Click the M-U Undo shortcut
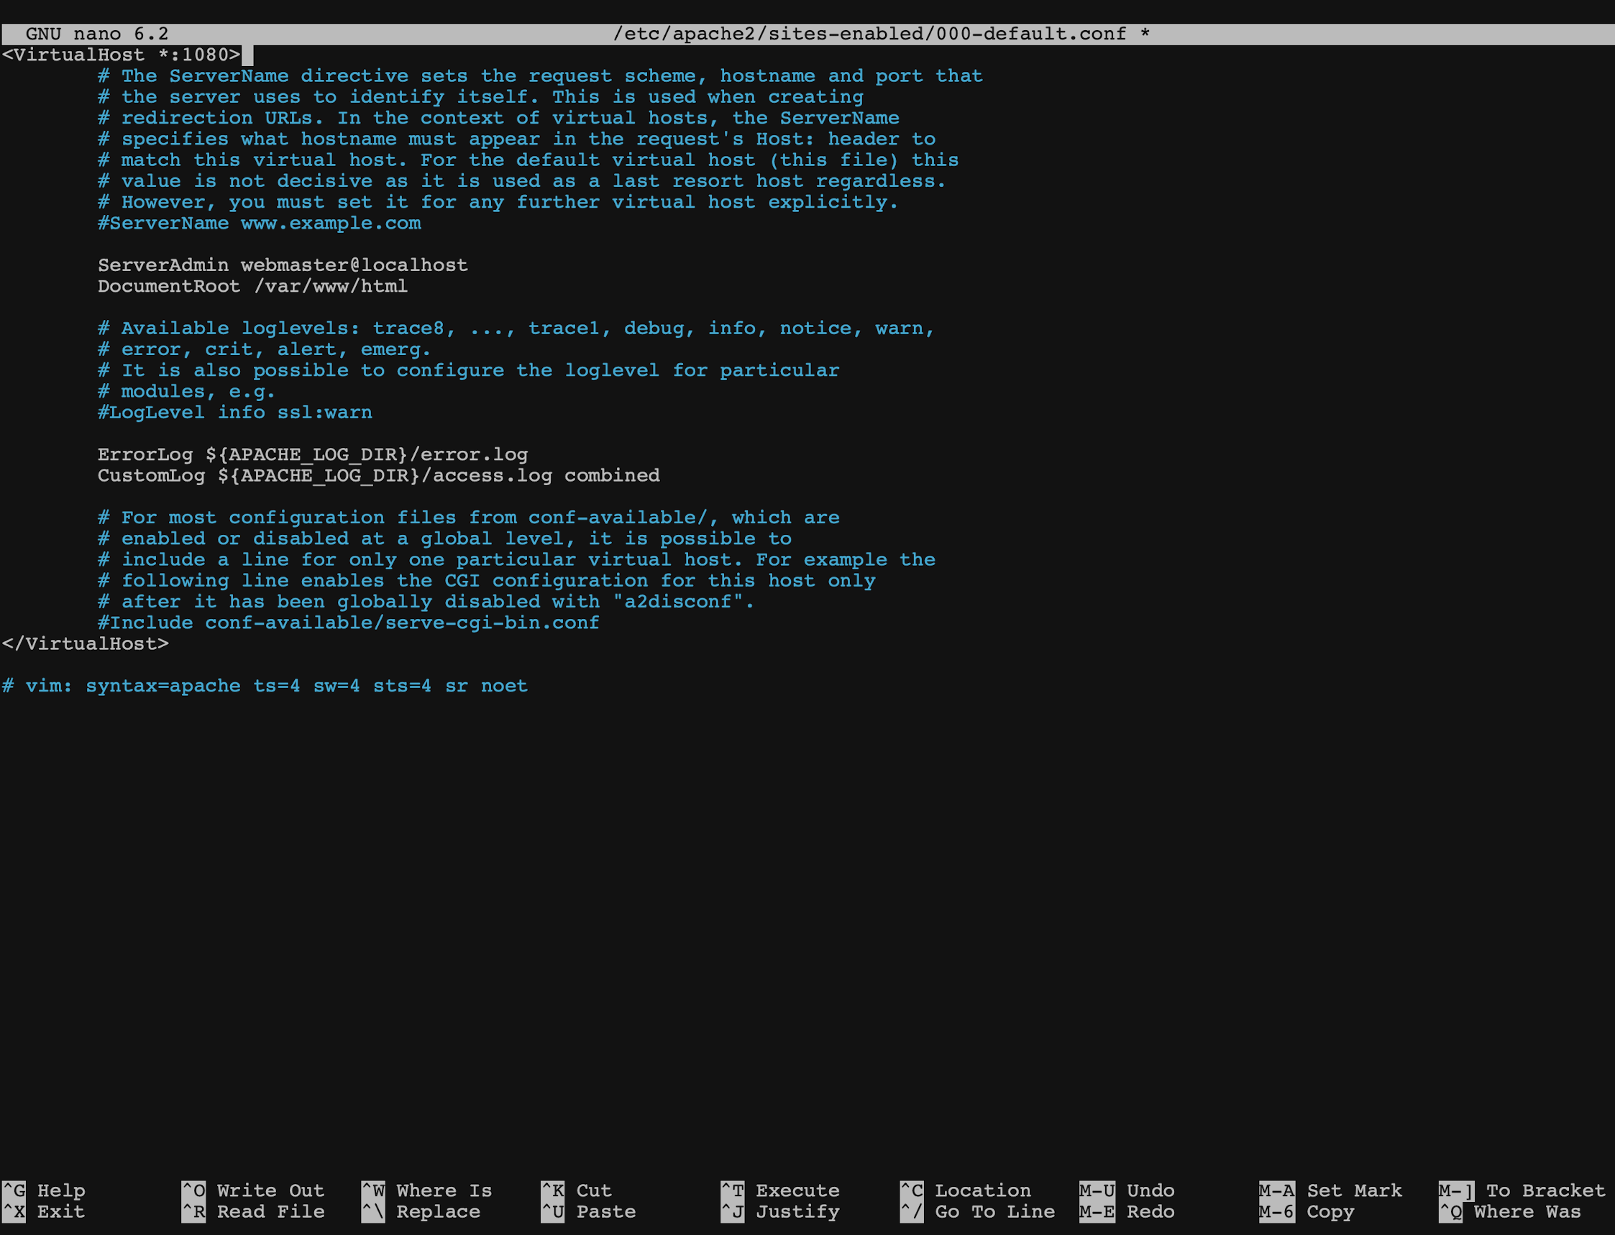The image size is (1615, 1235). [1127, 1190]
